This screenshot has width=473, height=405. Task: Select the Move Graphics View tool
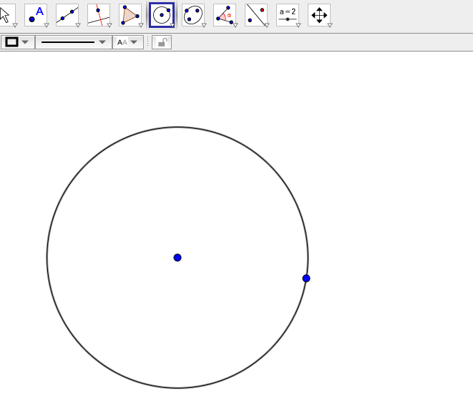(x=319, y=14)
